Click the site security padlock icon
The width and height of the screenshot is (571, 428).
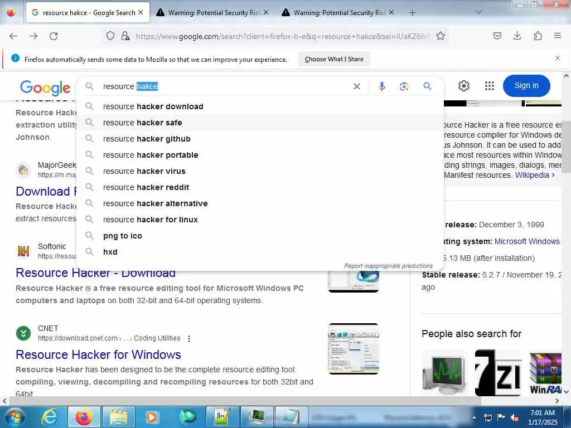point(125,36)
